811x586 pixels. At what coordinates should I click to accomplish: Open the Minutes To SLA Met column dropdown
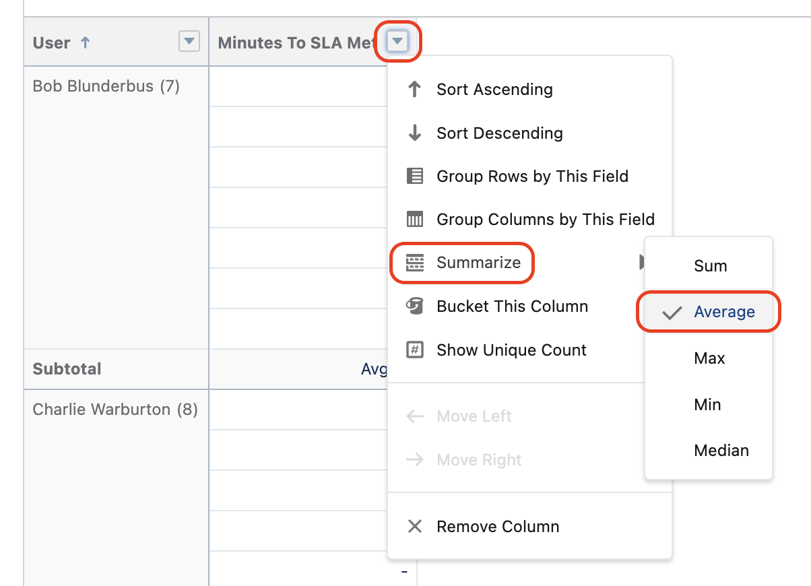(x=397, y=42)
